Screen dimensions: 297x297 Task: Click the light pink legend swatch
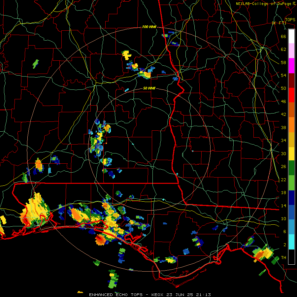click(x=291, y=51)
